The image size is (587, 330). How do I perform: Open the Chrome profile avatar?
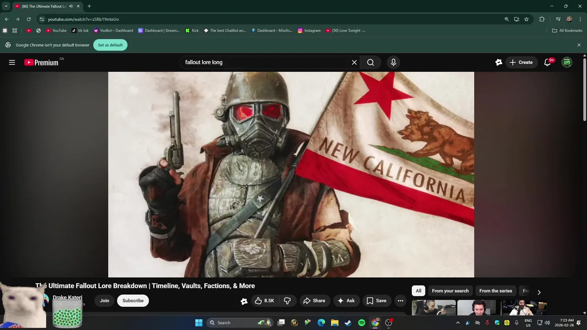point(569,19)
